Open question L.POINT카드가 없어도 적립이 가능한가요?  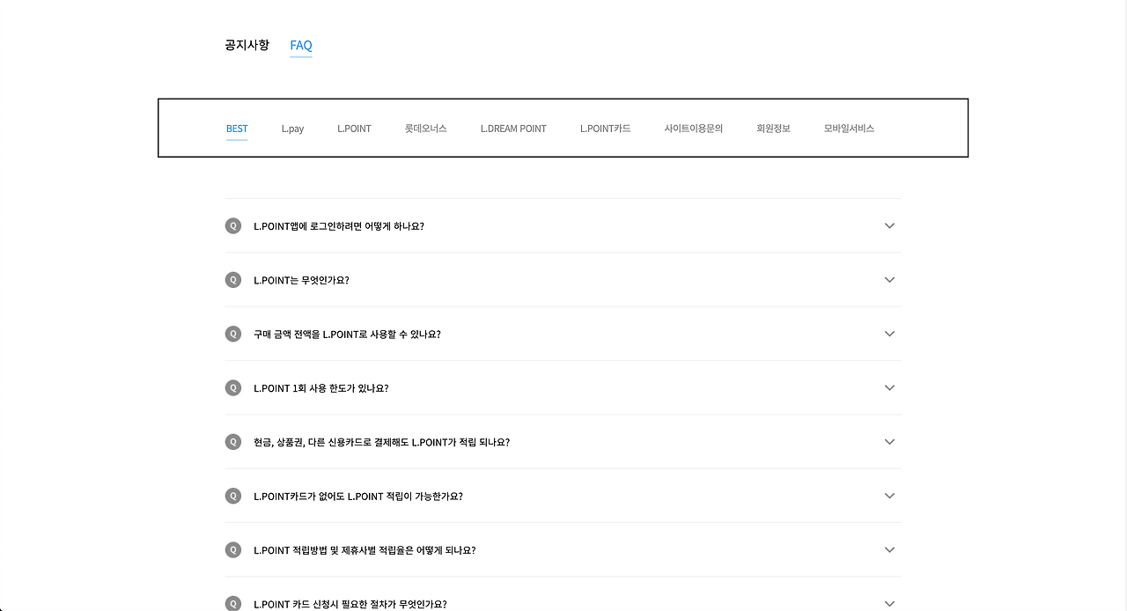coord(358,497)
